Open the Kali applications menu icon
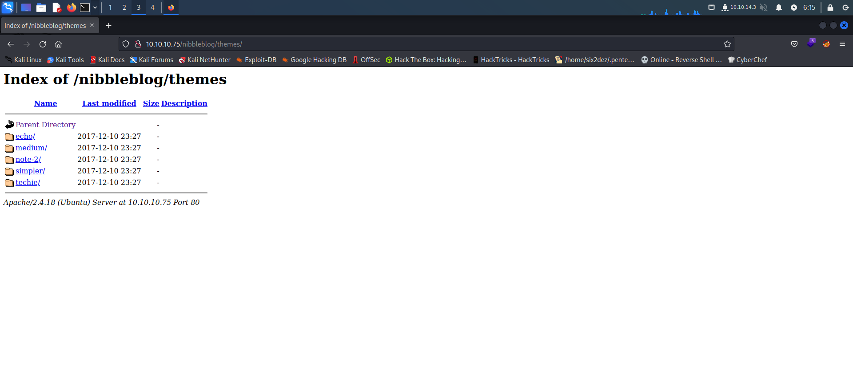 coord(8,7)
